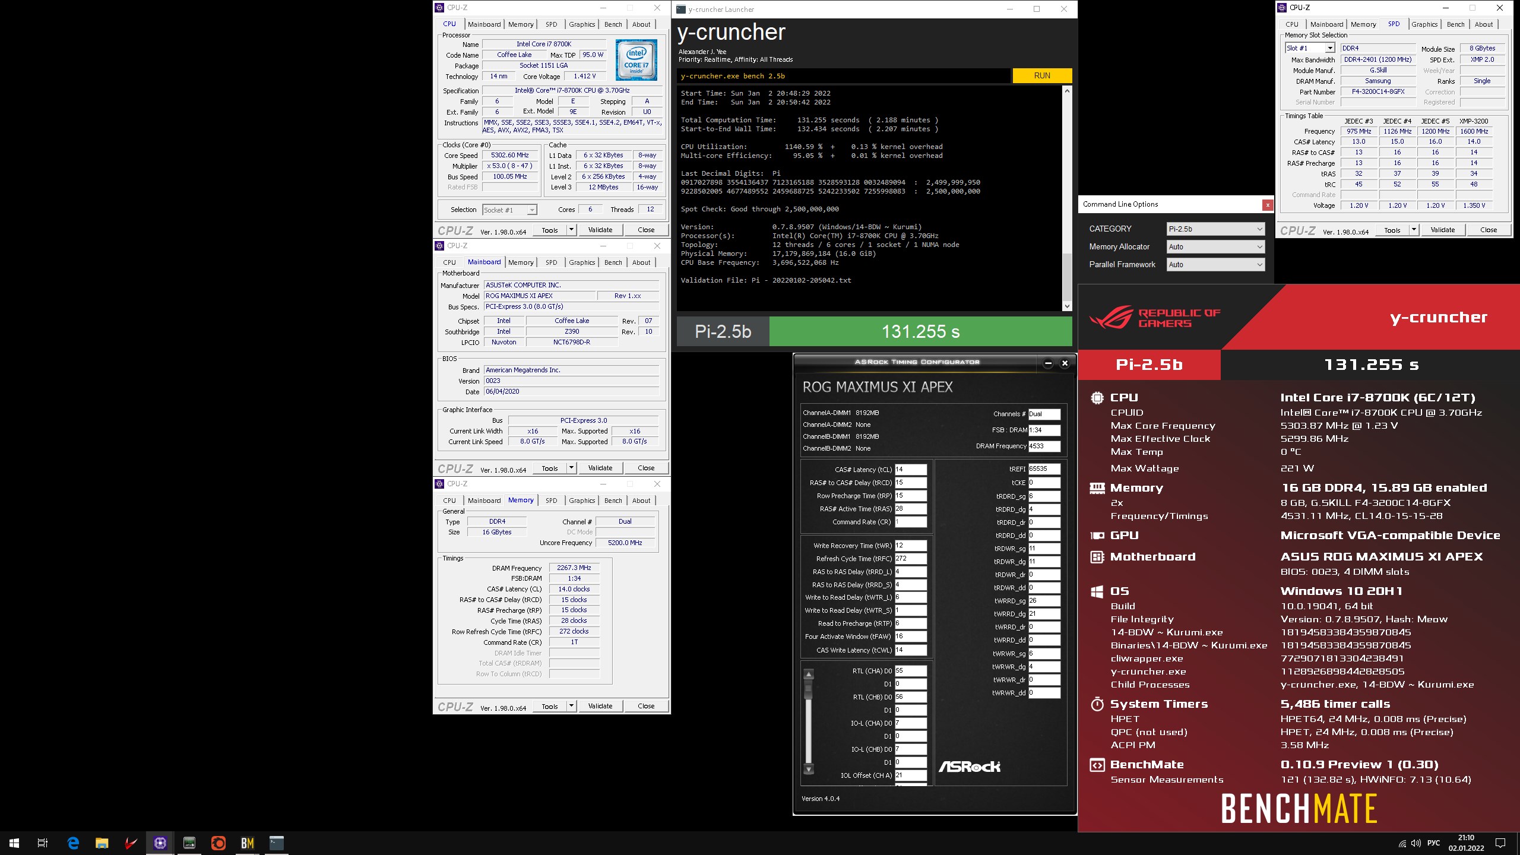
Task: Click the Memory section icon in BenchMate
Action: click(x=1097, y=488)
